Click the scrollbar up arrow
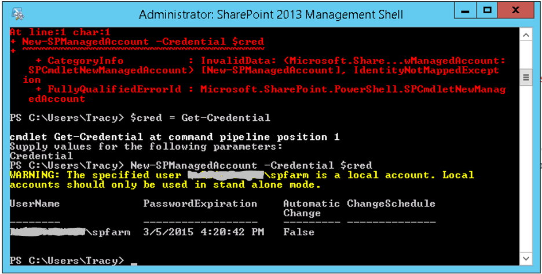542x274 pixels. (x=526, y=35)
